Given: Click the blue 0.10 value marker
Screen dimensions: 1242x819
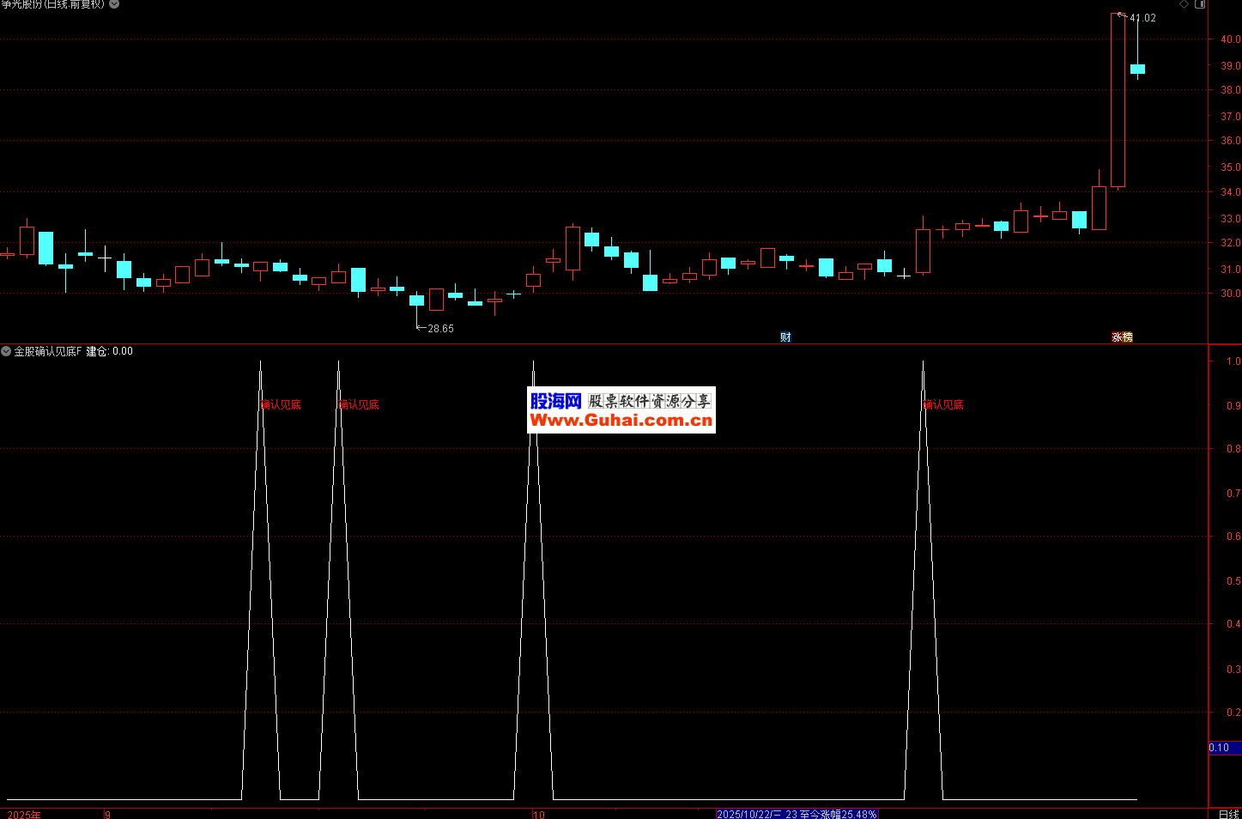Looking at the screenshot, I should [x=1223, y=748].
